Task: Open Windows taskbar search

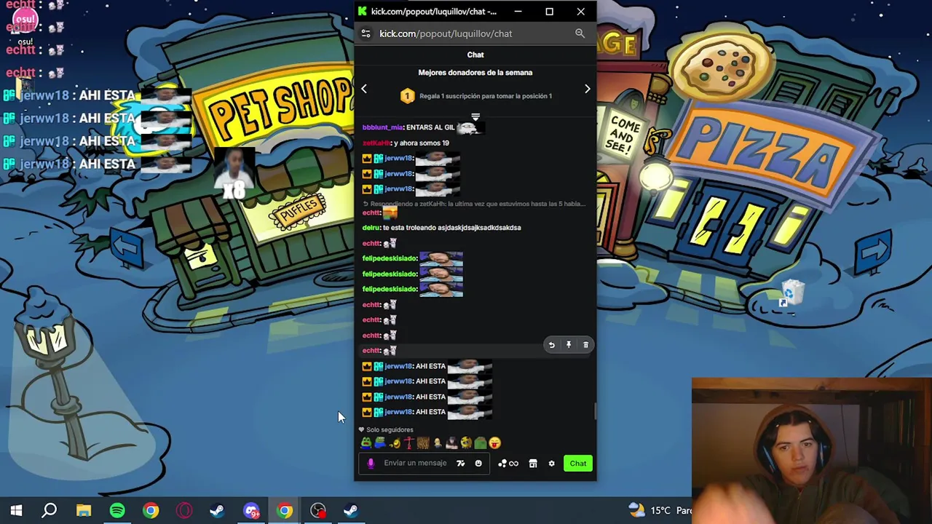Action: pyautogui.click(x=50, y=510)
